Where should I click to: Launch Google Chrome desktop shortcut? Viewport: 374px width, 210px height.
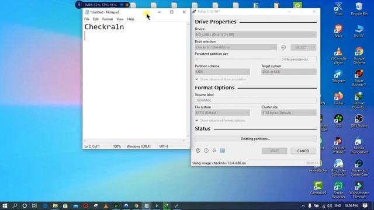point(359,56)
